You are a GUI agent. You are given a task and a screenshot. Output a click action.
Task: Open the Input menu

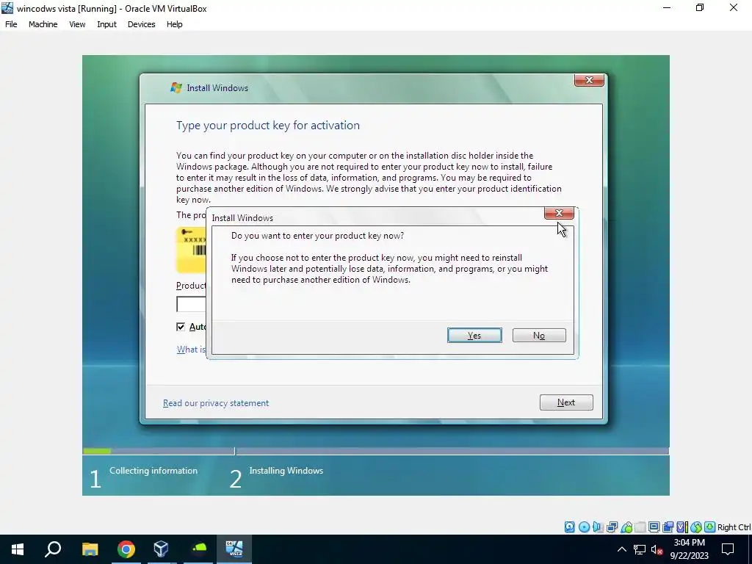106,24
